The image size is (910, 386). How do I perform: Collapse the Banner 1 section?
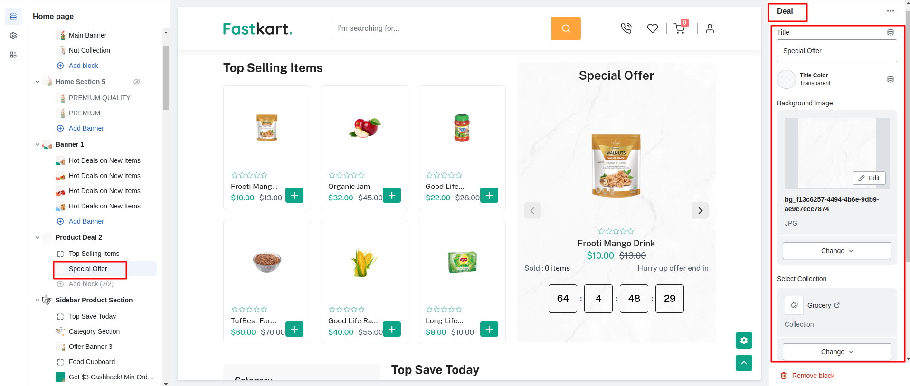pos(38,144)
